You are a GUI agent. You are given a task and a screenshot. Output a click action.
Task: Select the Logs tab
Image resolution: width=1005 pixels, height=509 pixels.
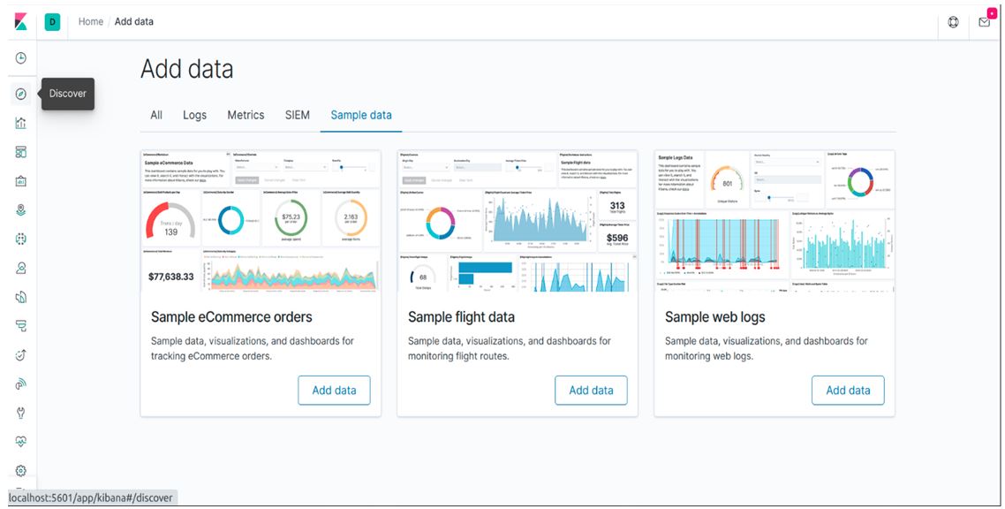(194, 115)
